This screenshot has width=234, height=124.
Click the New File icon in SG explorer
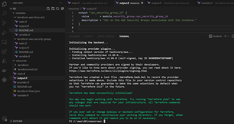(x=48, y=9)
